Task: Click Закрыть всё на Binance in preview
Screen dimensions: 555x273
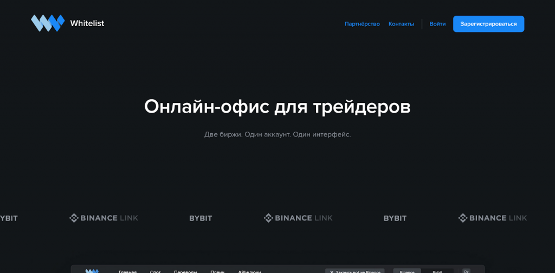Action: click(355, 271)
